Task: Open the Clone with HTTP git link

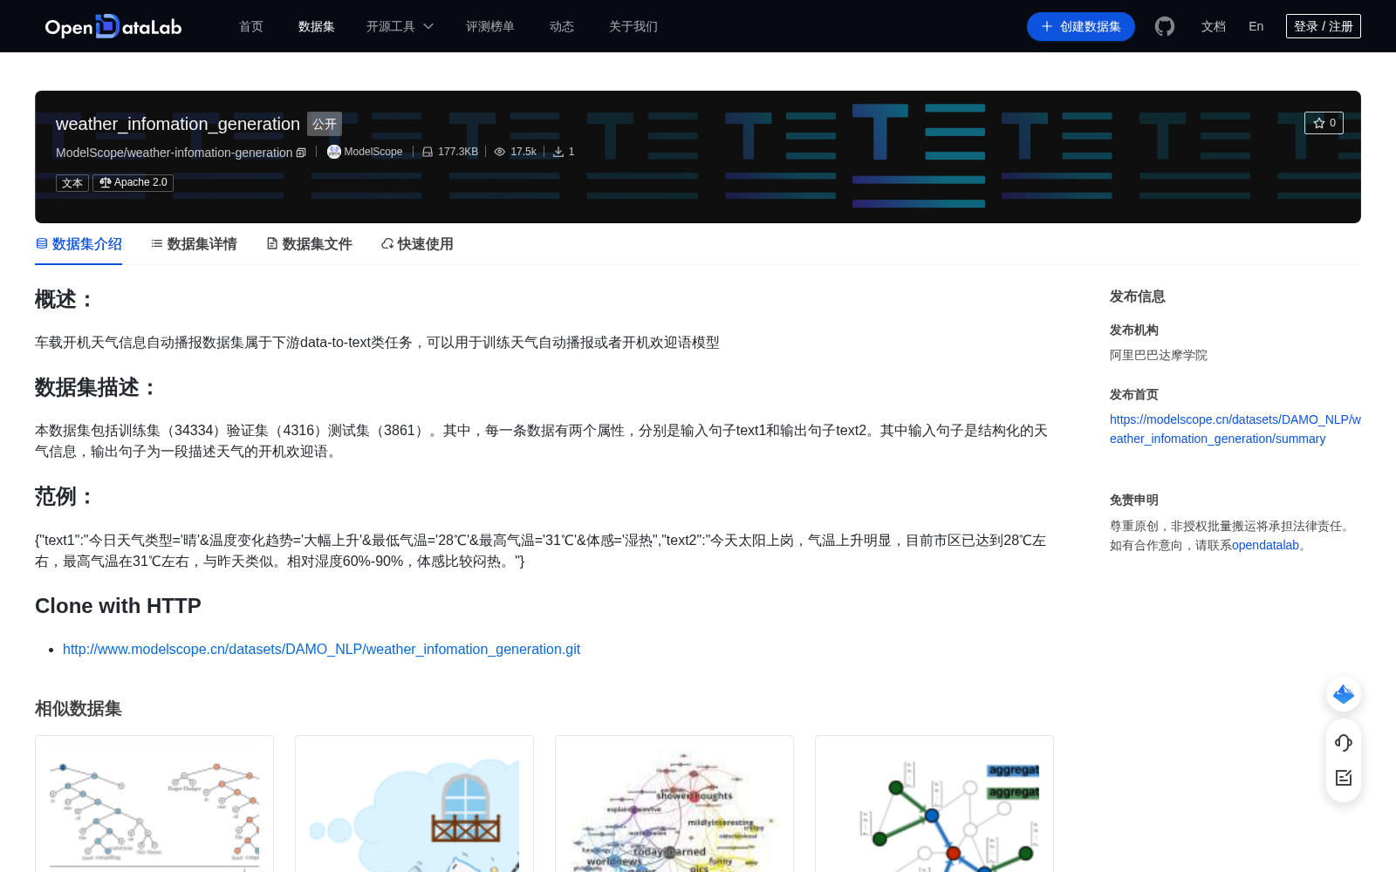Action: [x=321, y=649]
